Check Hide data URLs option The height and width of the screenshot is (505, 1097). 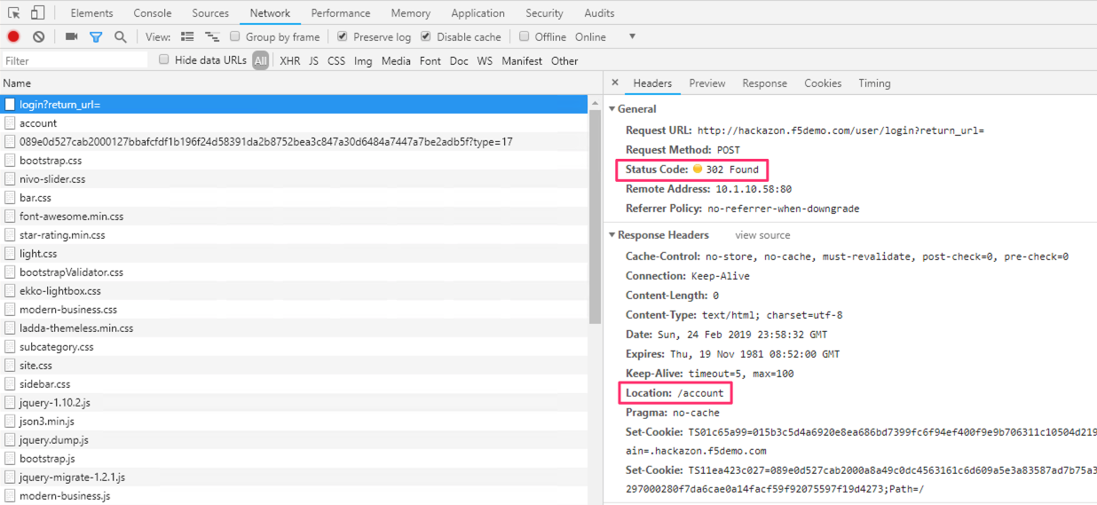[164, 59]
